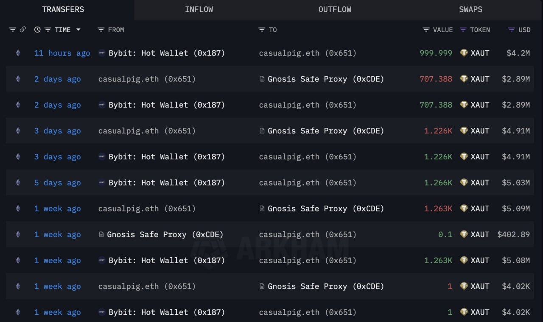
Task: Click the purple filter icon beside TOKEN
Action: coord(463,30)
